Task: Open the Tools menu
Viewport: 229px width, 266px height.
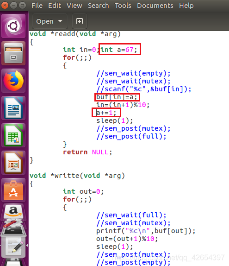Action: click(123, 6)
